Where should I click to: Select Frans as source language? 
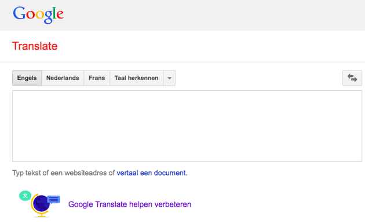coord(97,78)
